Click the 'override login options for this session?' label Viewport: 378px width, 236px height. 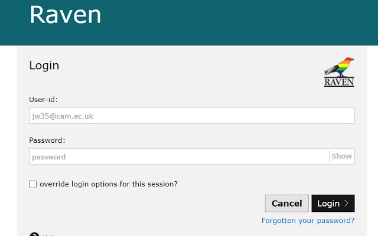109,184
